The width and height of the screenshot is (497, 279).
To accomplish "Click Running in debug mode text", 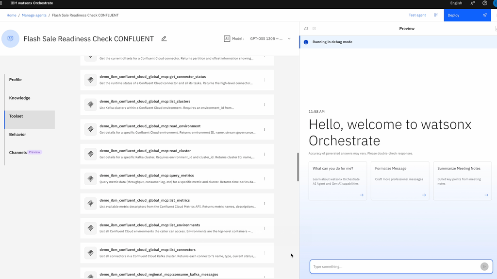I will pyautogui.click(x=332, y=42).
